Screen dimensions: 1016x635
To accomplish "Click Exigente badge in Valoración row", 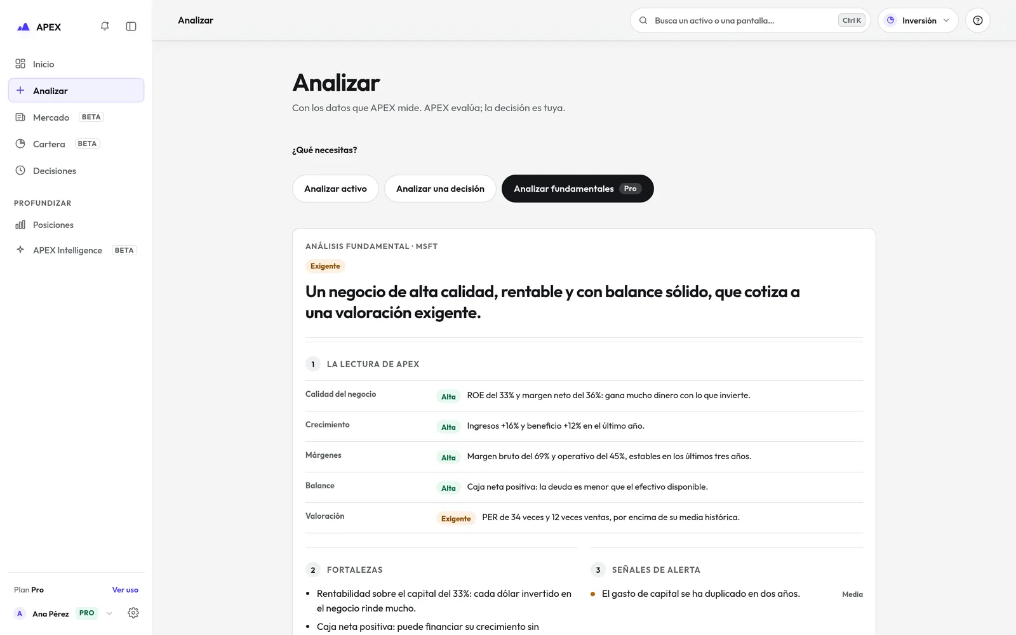I will pyautogui.click(x=456, y=519).
